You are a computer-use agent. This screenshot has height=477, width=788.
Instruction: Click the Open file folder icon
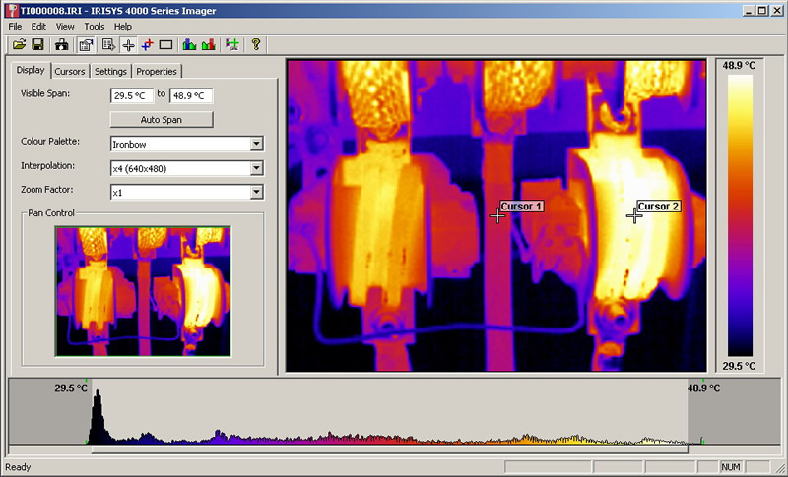tap(19, 44)
